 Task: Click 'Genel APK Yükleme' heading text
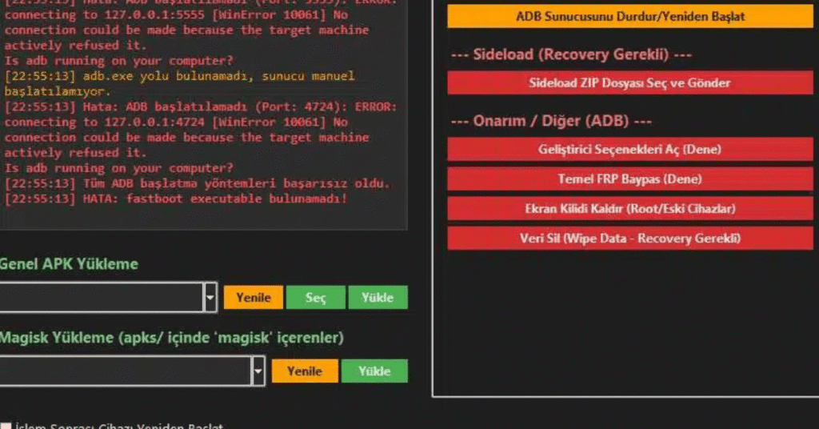69,264
